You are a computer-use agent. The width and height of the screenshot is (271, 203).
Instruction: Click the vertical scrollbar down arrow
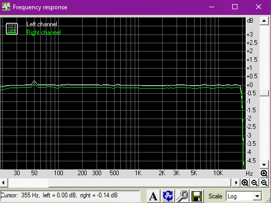click(x=264, y=165)
